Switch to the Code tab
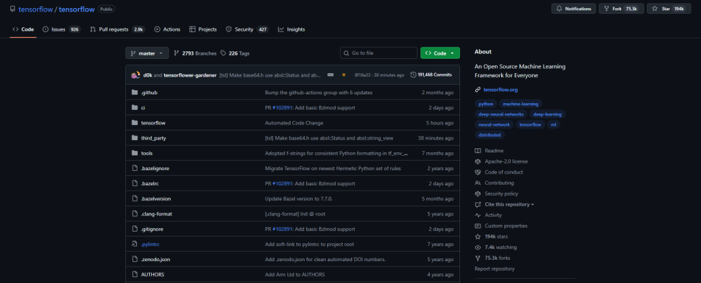701x283 pixels. tap(23, 29)
